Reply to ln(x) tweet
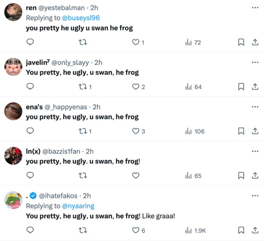The height and width of the screenshot is (241, 264). click(30, 176)
